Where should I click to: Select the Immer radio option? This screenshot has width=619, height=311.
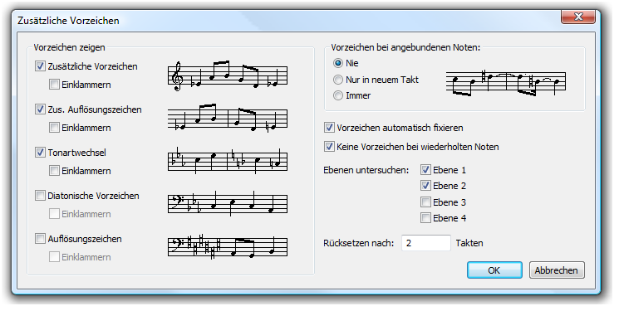point(338,95)
